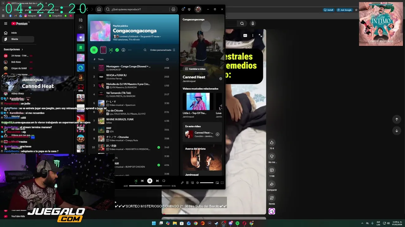Mute Spotify with the speaker icon
This screenshot has height=227, width=405.
[x=197, y=183]
